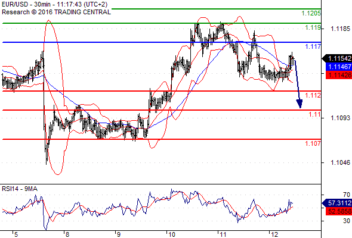
Task: Click the RSI 70 overbought level label
Action: click(347, 195)
